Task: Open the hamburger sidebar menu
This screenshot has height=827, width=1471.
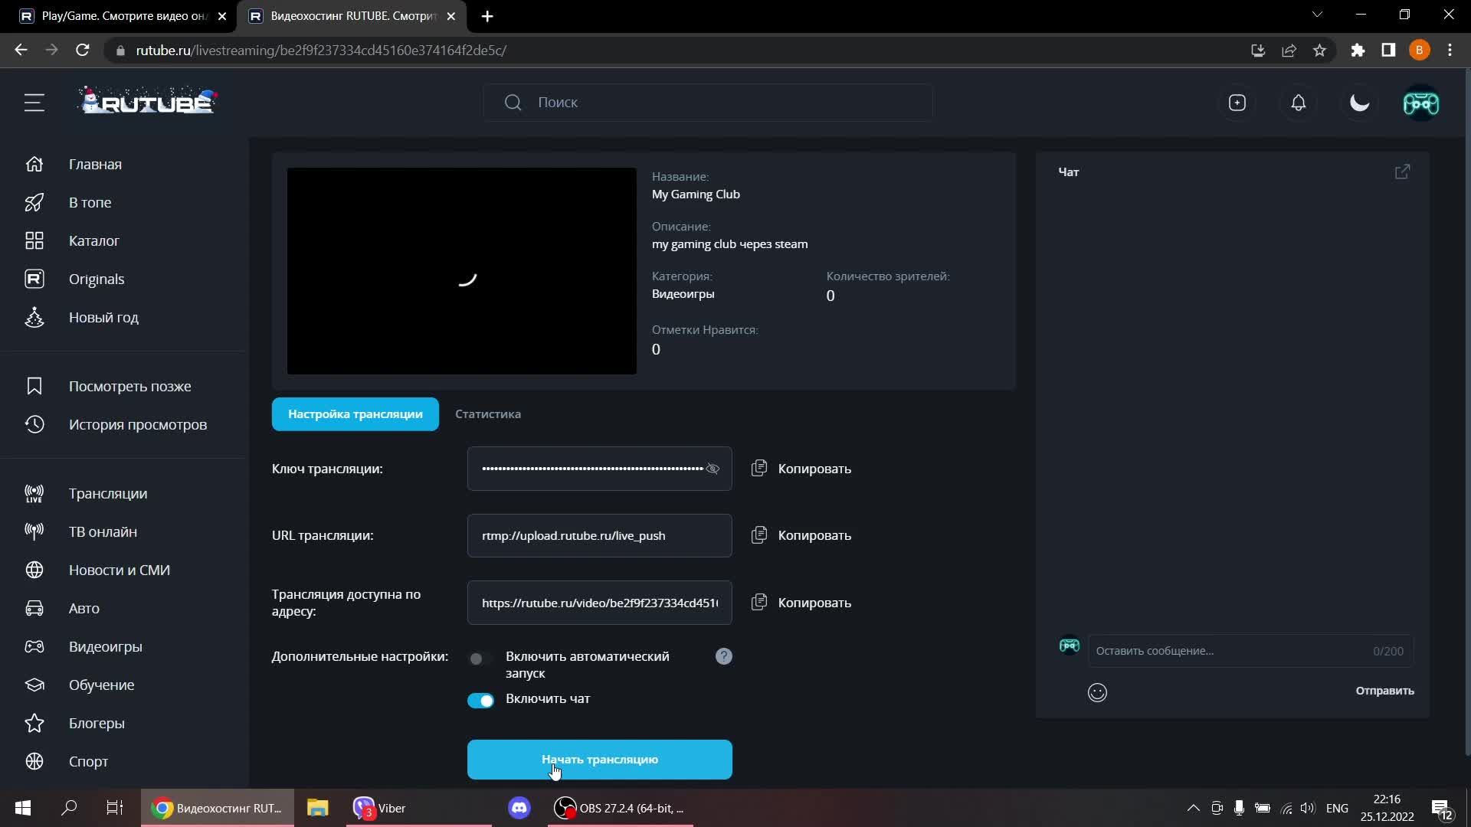Action: [x=34, y=103]
